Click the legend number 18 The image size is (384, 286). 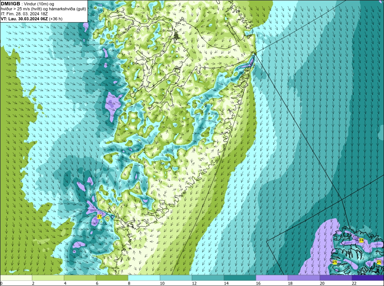pyautogui.click(x=290, y=283)
